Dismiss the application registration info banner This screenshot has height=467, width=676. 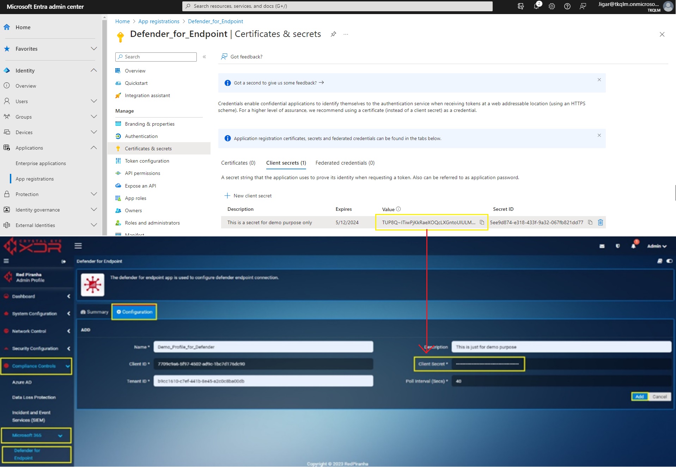(599, 135)
